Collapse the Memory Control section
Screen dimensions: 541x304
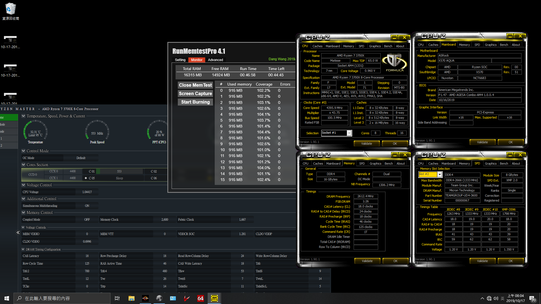[x=23, y=213]
